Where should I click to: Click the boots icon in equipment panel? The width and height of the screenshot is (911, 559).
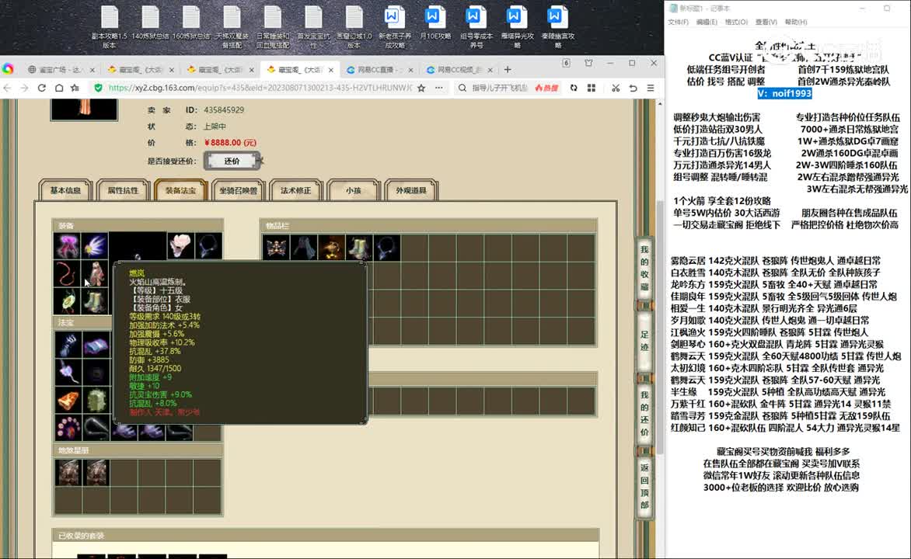click(95, 301)
